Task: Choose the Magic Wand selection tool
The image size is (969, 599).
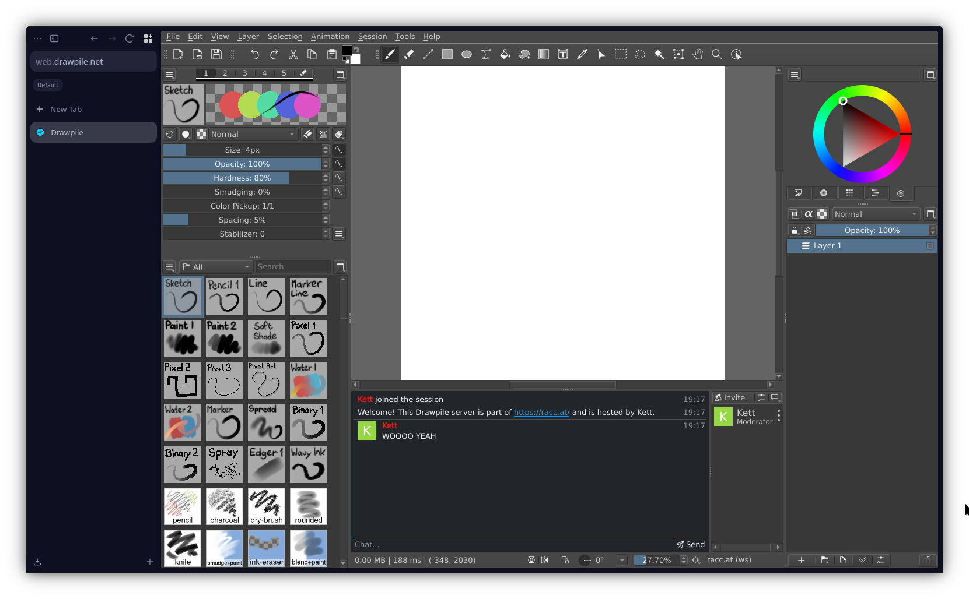Action: coord(659,54)
